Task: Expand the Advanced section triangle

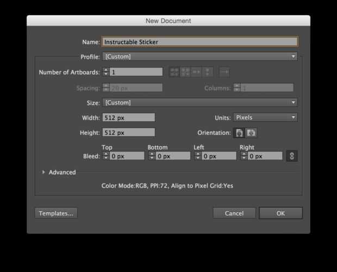Action: [x=43, y=172]
